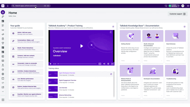Open Conversations icon in left sidebar
The image size is (190, 107).
click(x=3, y=17)
